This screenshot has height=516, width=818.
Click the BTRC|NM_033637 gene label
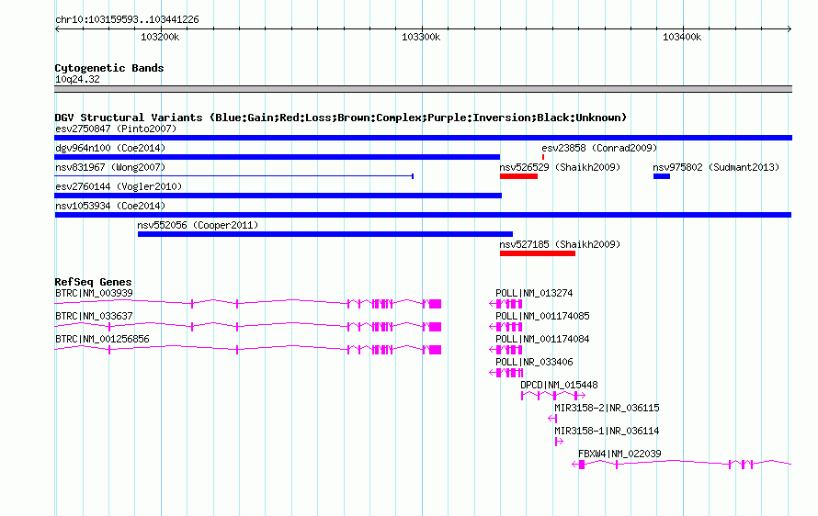94,317
